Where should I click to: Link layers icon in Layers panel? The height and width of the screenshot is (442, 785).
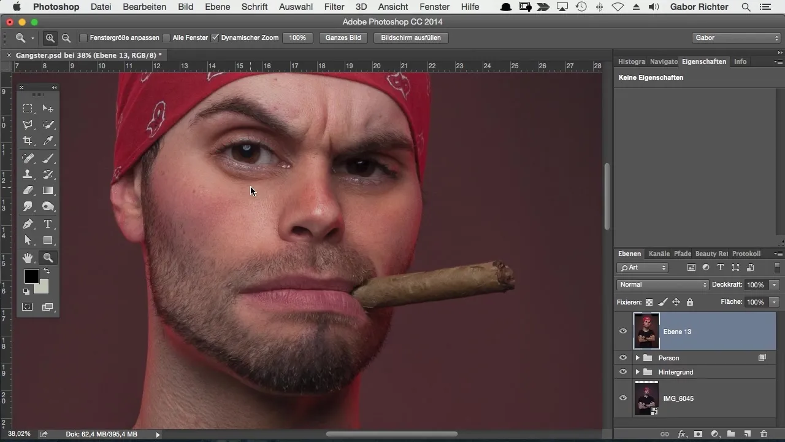pos(665,434)
